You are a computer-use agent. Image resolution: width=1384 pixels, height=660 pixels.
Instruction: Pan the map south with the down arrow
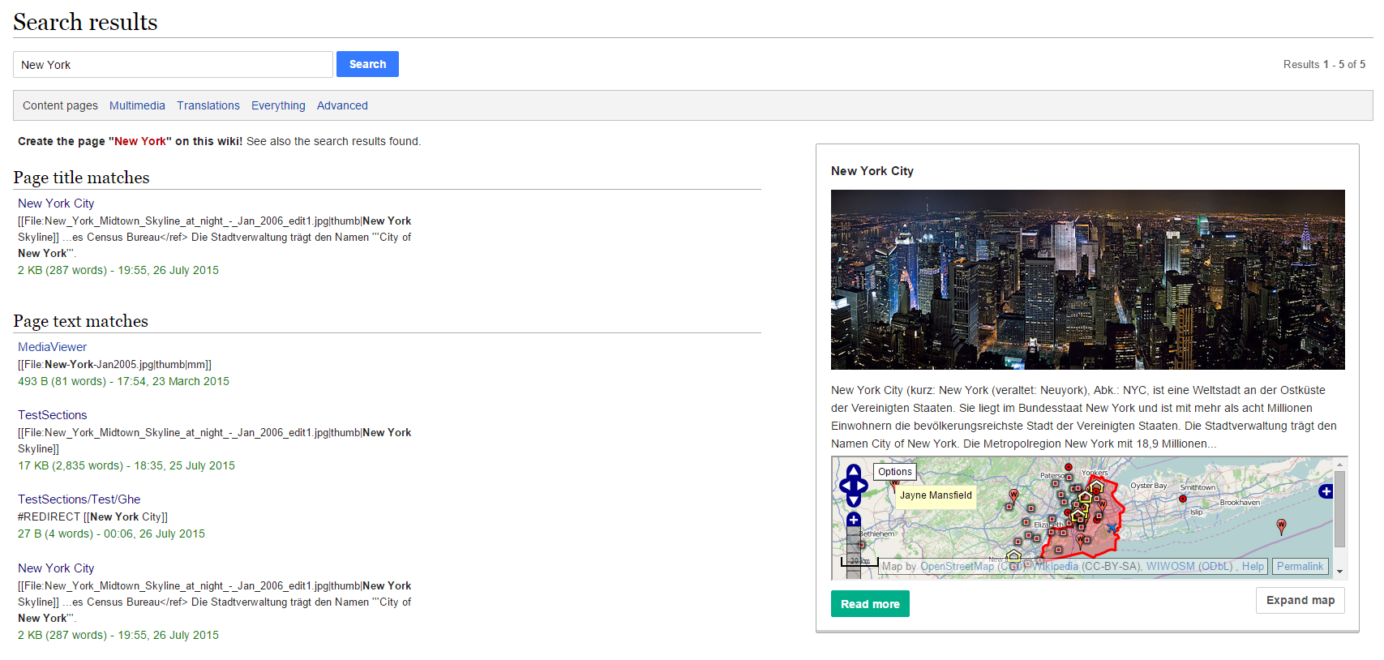coord(854,500)
